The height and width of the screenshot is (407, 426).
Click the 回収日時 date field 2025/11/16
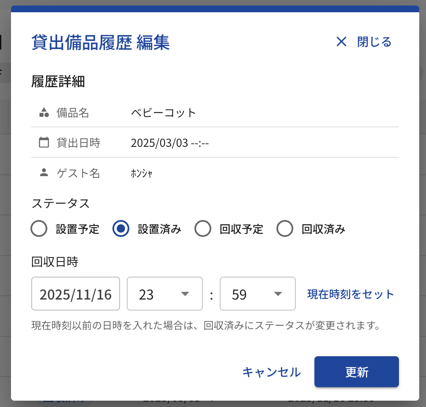pyautogui.click(x=76, y=294)
